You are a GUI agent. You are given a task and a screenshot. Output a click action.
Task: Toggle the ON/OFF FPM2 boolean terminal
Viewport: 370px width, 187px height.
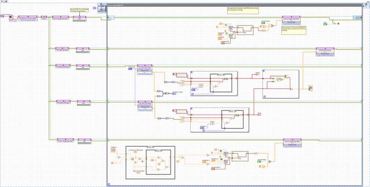259,161
